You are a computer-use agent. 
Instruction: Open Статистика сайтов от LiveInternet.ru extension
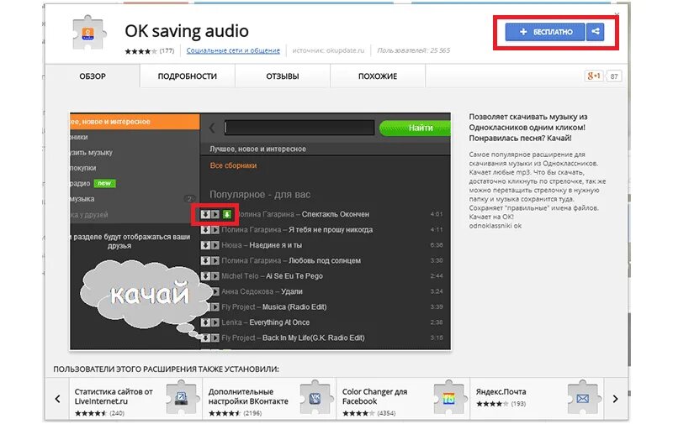(135, 400)
